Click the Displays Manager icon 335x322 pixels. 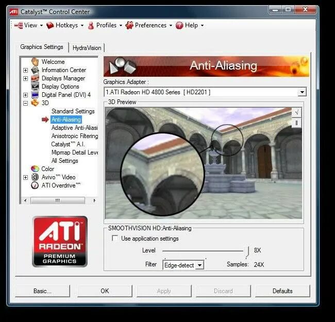coord(35,78)
